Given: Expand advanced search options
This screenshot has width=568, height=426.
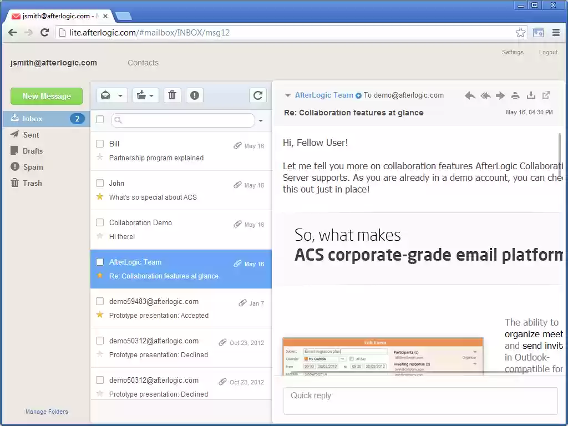Looking at the screenshot, I should click(260, 120).
